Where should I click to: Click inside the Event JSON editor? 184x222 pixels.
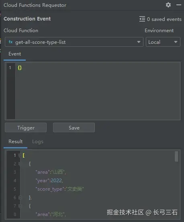tap(98, 91)
